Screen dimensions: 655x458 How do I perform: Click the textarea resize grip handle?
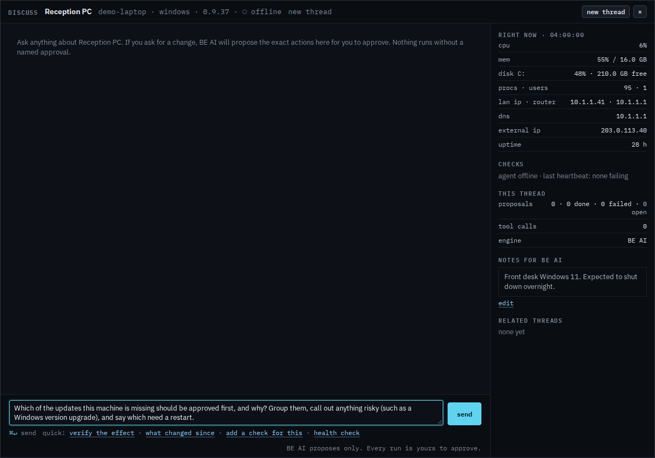440,422
